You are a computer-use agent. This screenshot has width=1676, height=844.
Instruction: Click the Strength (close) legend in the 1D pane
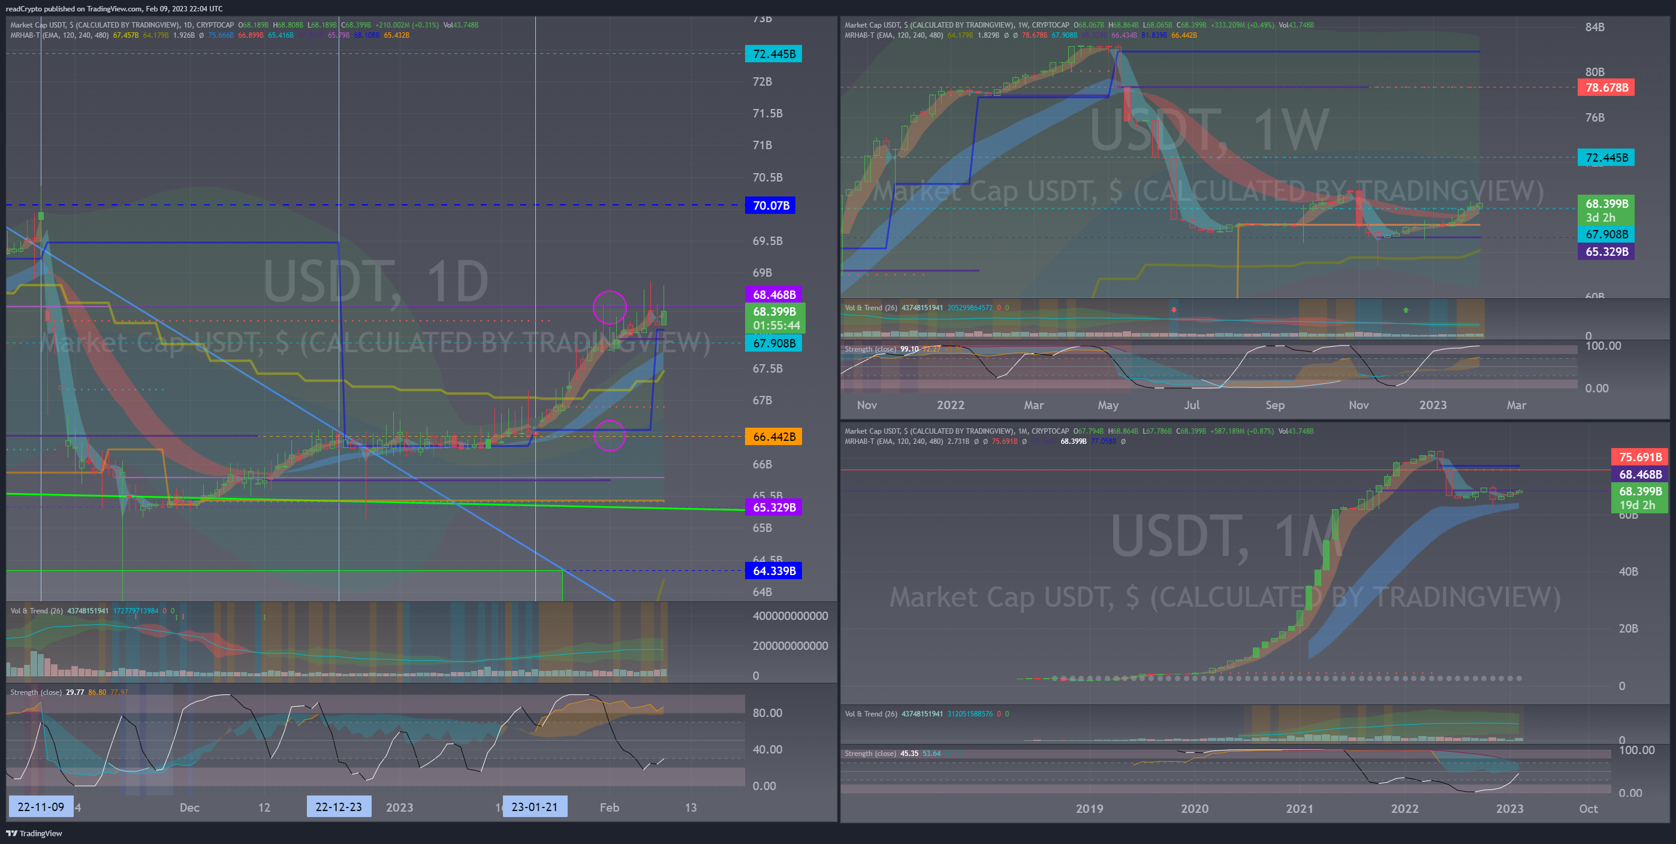click(x=36, y=692)
